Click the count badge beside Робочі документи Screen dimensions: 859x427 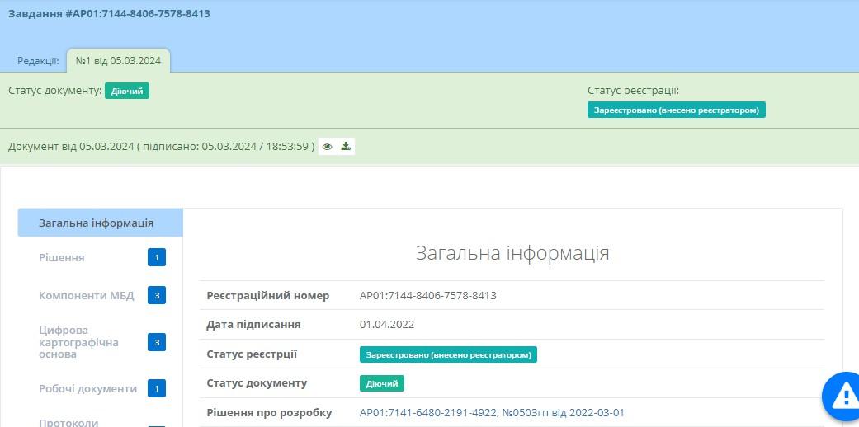[x=157, y=388]
